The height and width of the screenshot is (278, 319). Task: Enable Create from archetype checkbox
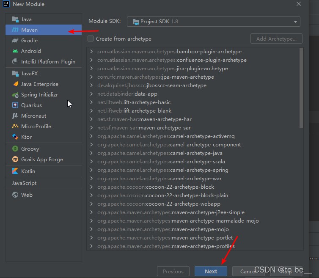(91, 39)
